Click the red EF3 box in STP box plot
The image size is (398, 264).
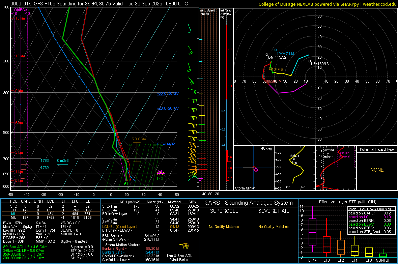(x=326, y=244)
